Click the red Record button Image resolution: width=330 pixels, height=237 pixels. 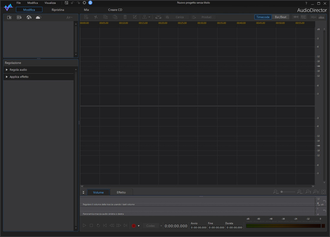134,226
